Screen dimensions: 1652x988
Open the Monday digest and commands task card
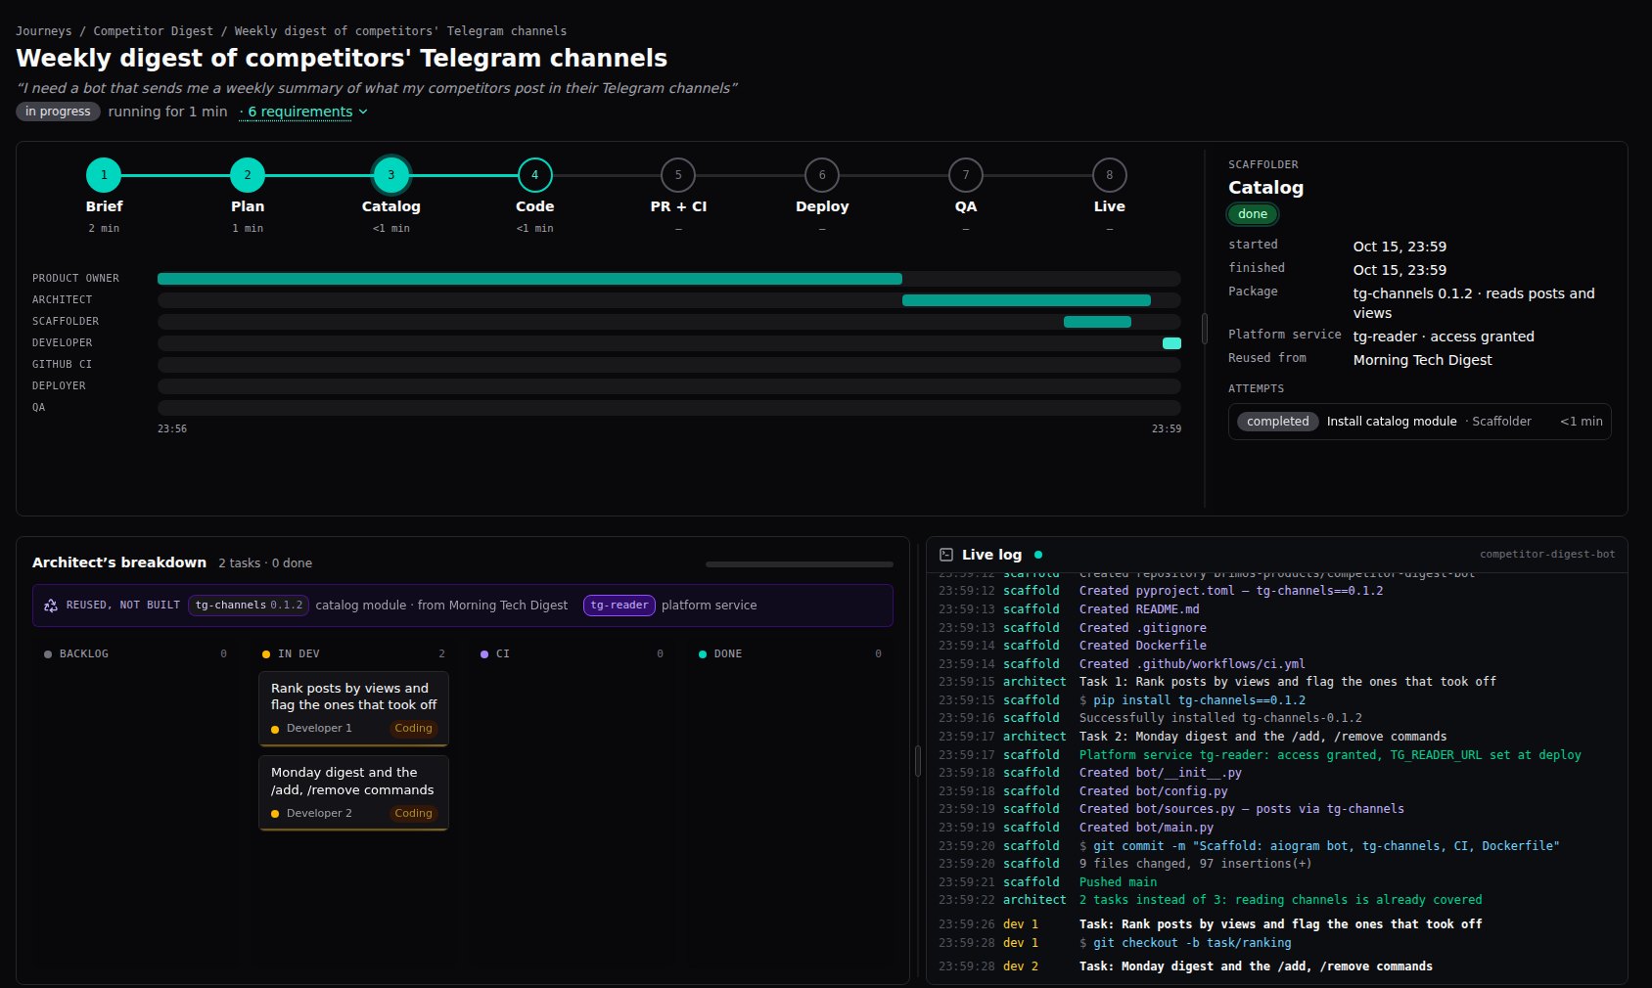pyautogui.click(x=353, y=793)
